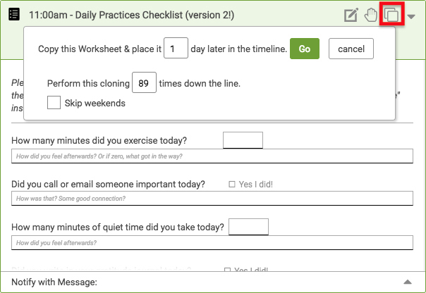Focus the days later number field
Viewport: 426px width, 293px height.
click(176, 48)
